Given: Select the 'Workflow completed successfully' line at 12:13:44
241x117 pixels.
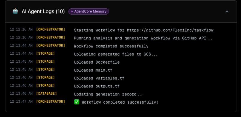Looking at the screenshot, I should tap(111, 46).
